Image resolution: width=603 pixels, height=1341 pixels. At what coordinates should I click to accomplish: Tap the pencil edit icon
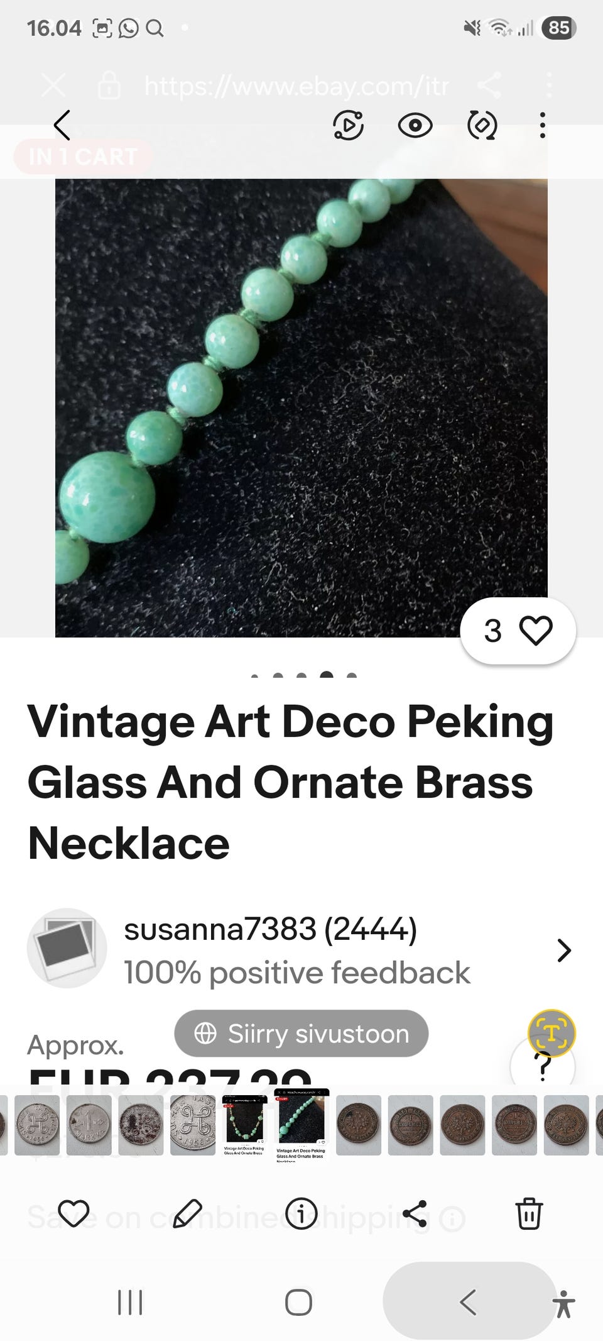coord(187,1213)
